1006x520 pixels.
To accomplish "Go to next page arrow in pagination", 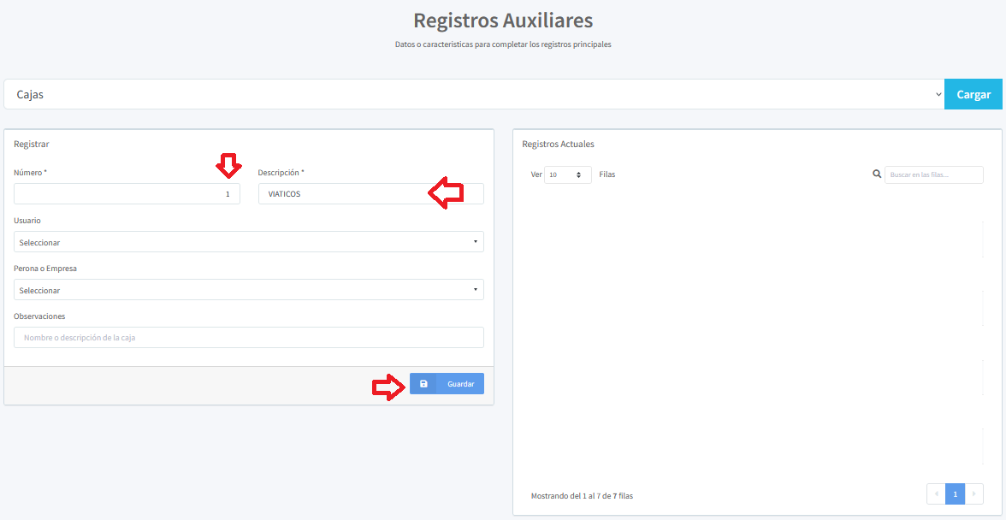I will pos(973,494).
